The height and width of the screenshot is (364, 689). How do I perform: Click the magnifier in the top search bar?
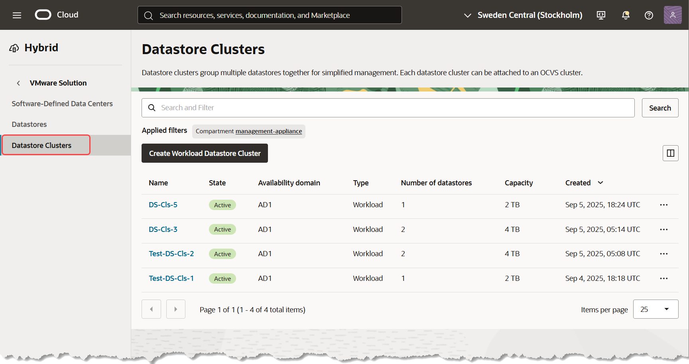point(148,15)
